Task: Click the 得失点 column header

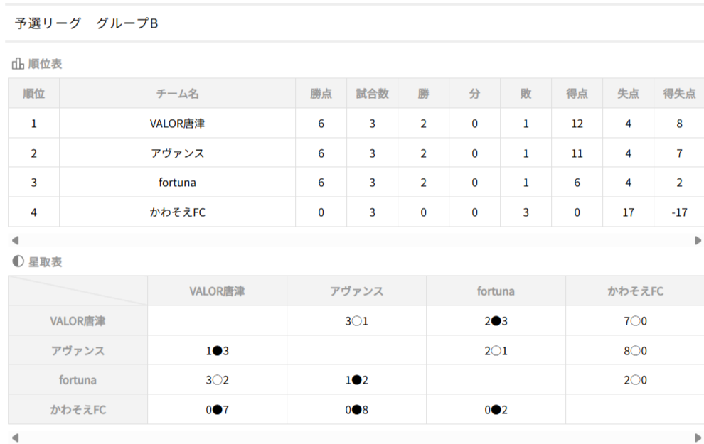Action: tap(678, 94)
